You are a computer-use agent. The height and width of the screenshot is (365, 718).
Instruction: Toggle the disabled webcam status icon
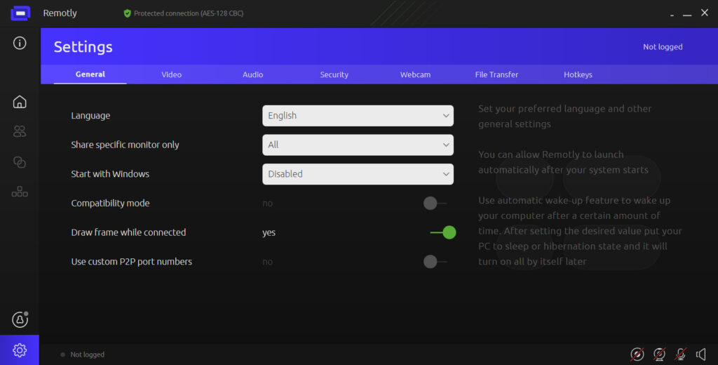(659, 354)
